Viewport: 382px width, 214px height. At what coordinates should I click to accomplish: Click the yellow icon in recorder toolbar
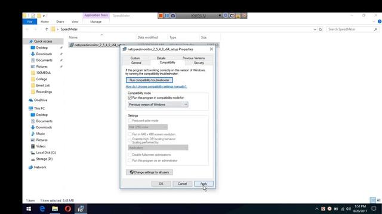pyautogui.click(x=238, y=15)
